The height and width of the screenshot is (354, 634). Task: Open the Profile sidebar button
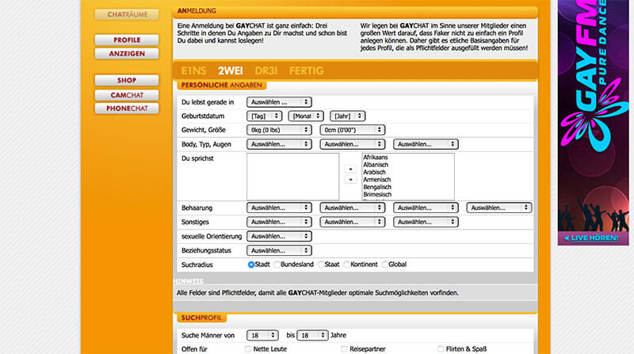(x=127, y=40)
